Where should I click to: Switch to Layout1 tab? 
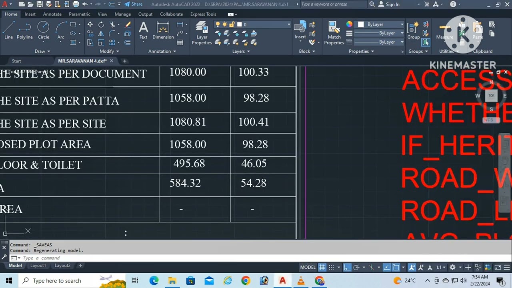[38, 266]
